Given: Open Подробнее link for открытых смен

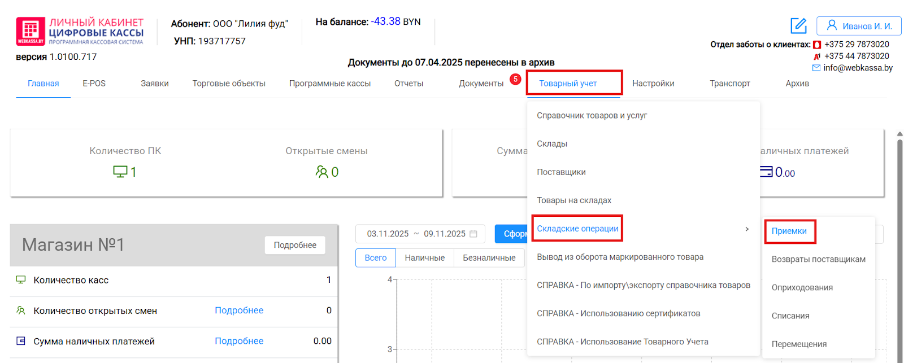Looking at the screenshot, I should tap(239, 310).
